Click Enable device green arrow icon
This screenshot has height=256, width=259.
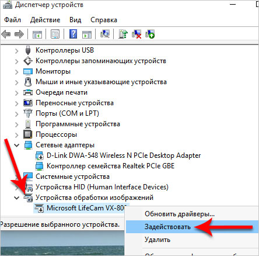coord(150,34)
